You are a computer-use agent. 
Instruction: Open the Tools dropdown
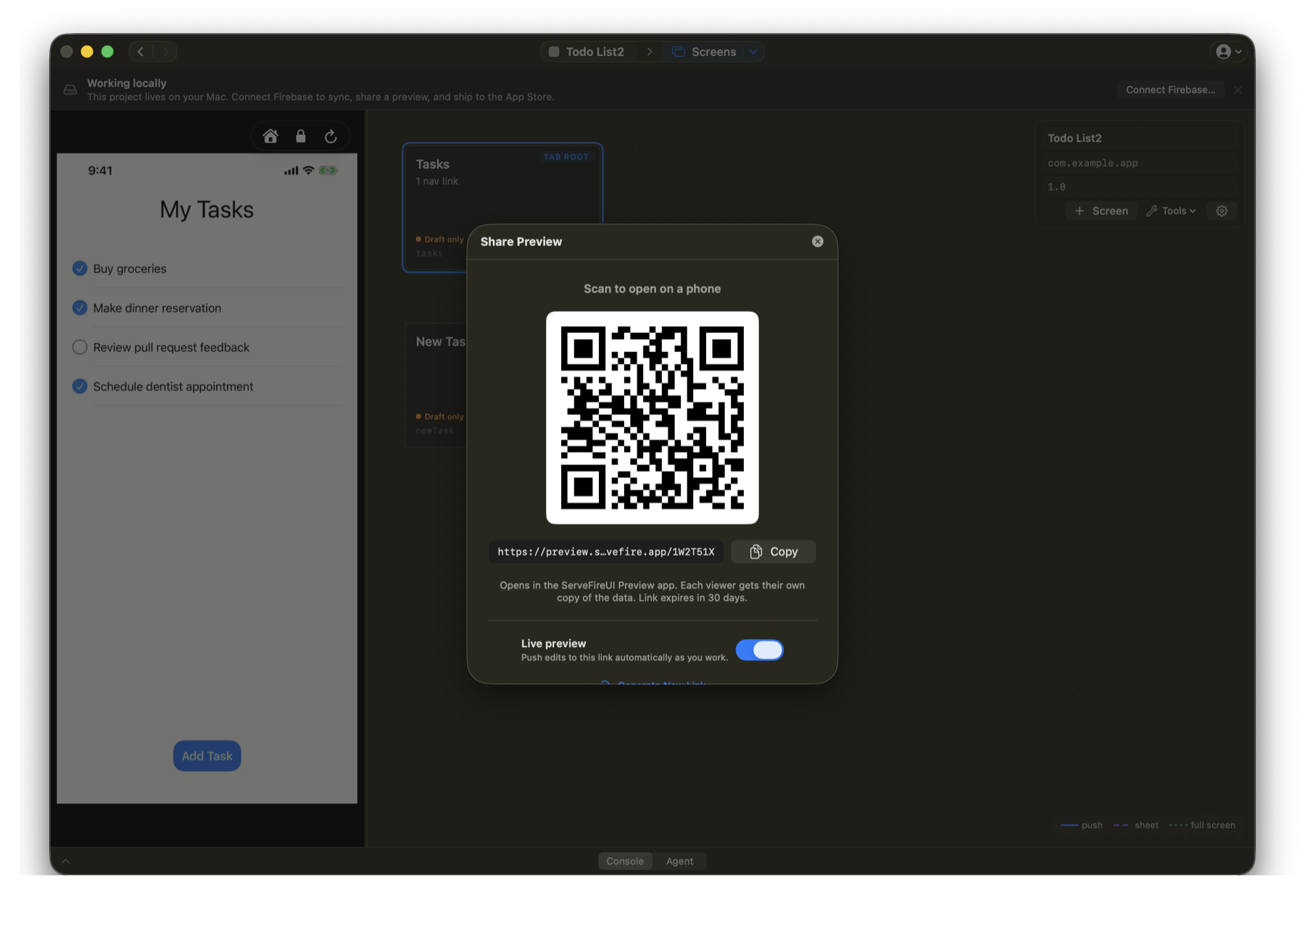click(x=1171, y=211)
